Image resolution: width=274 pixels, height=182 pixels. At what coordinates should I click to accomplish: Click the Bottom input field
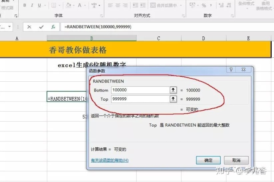(x=140, y=90)
